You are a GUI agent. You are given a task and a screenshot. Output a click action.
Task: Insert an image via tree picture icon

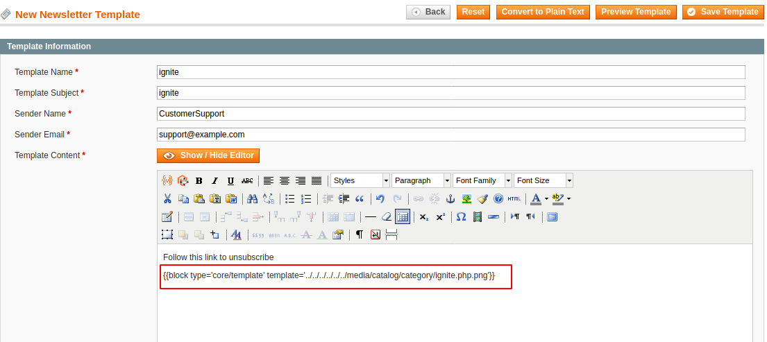466,198
